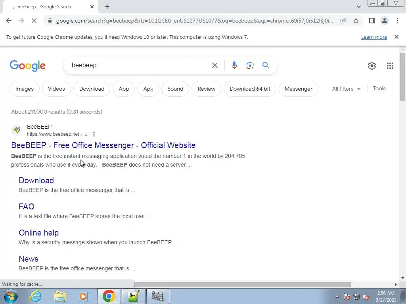Open Windows Explorer folder in taskbar
This screenshot has height=304, width=406.
(60, 296)
